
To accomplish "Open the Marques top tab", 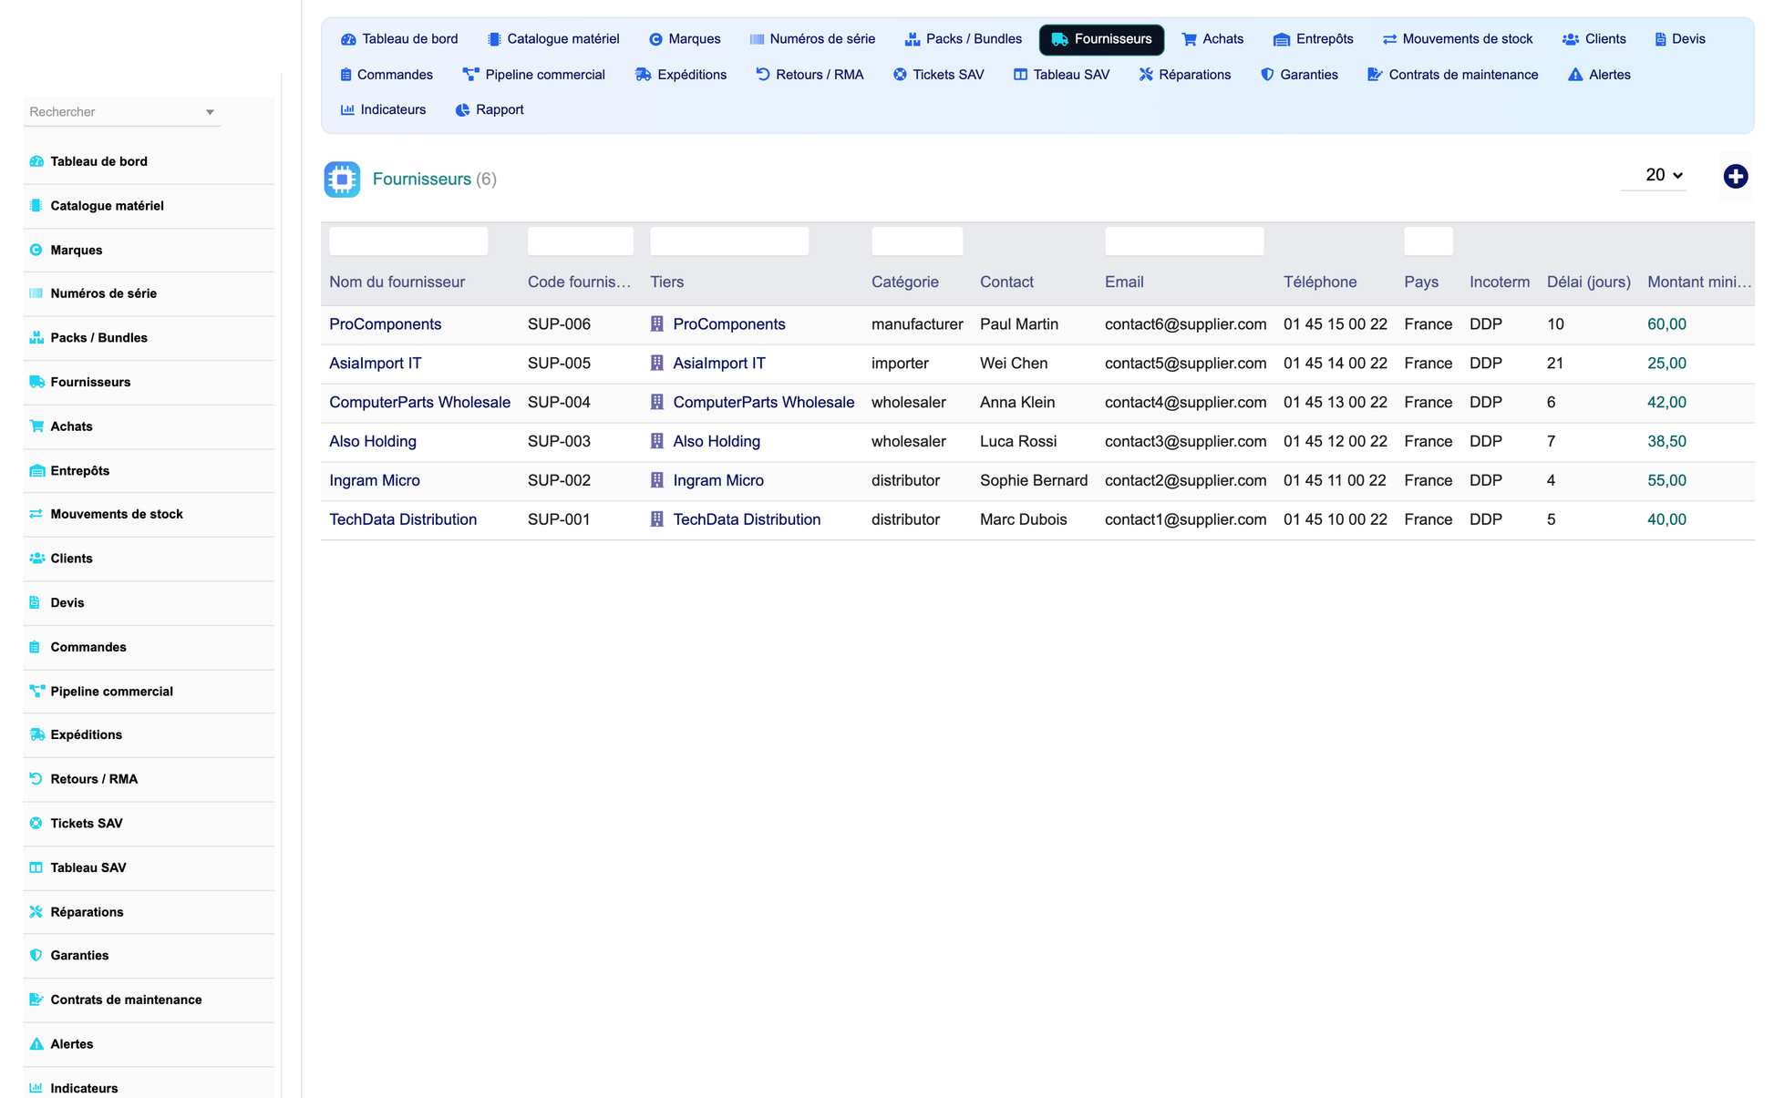I will [685, 39].
